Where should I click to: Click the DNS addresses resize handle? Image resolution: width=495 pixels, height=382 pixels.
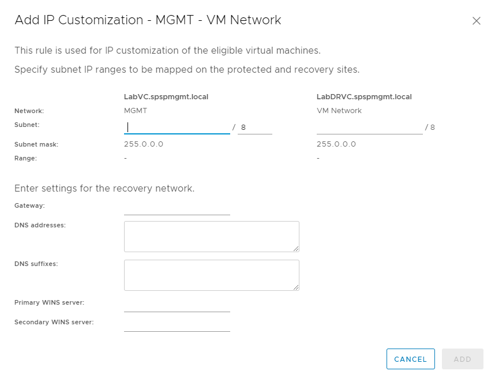tap(296, 249)
